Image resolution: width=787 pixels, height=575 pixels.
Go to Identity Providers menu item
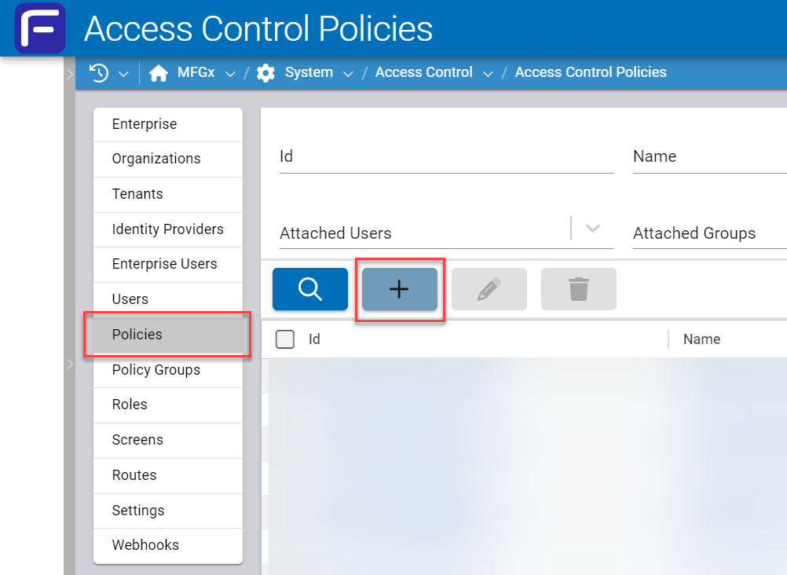(167, 229)
